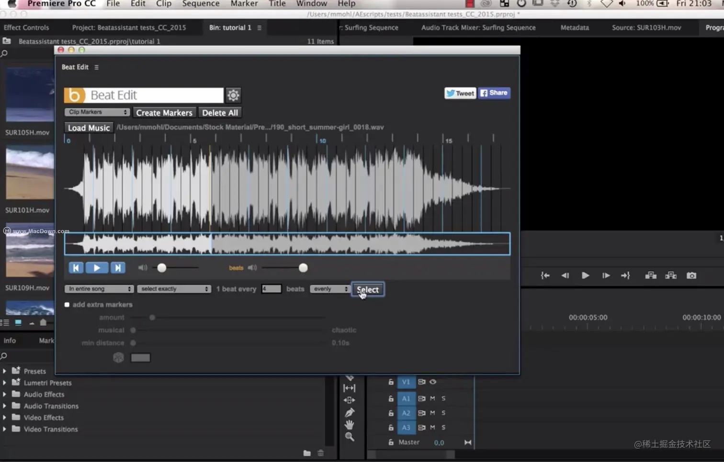Step back one frame in Program monitor
Viewport: 724px width, 462px height.
(565, 275)
